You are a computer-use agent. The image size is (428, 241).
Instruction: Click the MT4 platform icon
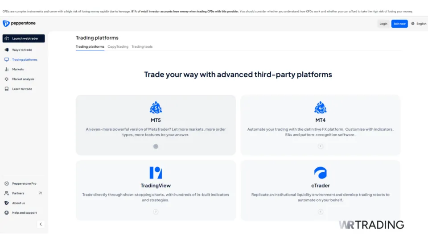point(320,108)
